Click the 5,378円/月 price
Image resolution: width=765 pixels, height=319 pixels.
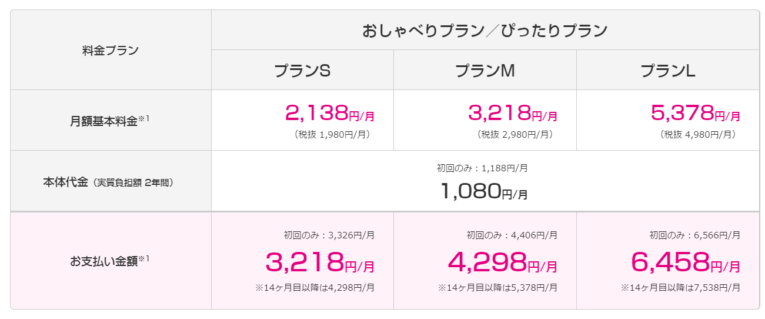(x=695, y=112)
